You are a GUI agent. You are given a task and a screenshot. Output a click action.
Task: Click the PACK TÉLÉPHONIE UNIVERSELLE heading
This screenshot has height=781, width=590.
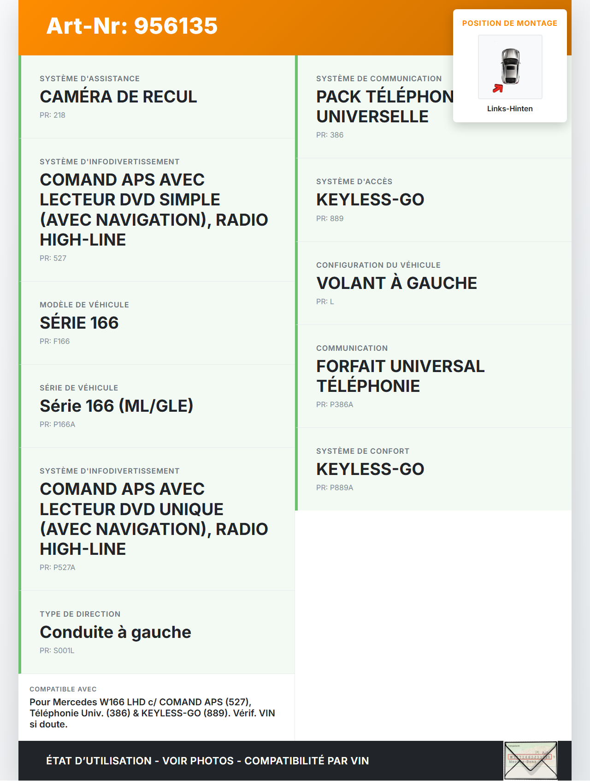pyautogui.click(x=384, y=107)
